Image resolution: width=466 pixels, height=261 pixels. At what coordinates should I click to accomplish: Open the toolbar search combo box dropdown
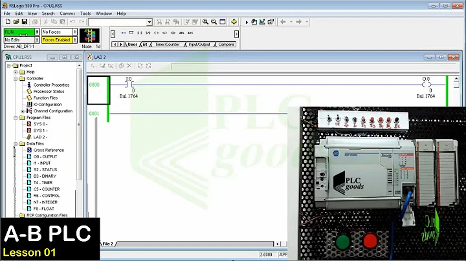[150, 22]
